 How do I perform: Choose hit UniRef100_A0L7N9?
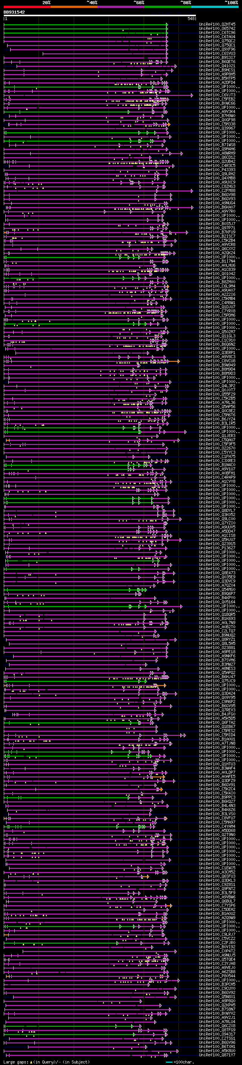coord(217,623)
